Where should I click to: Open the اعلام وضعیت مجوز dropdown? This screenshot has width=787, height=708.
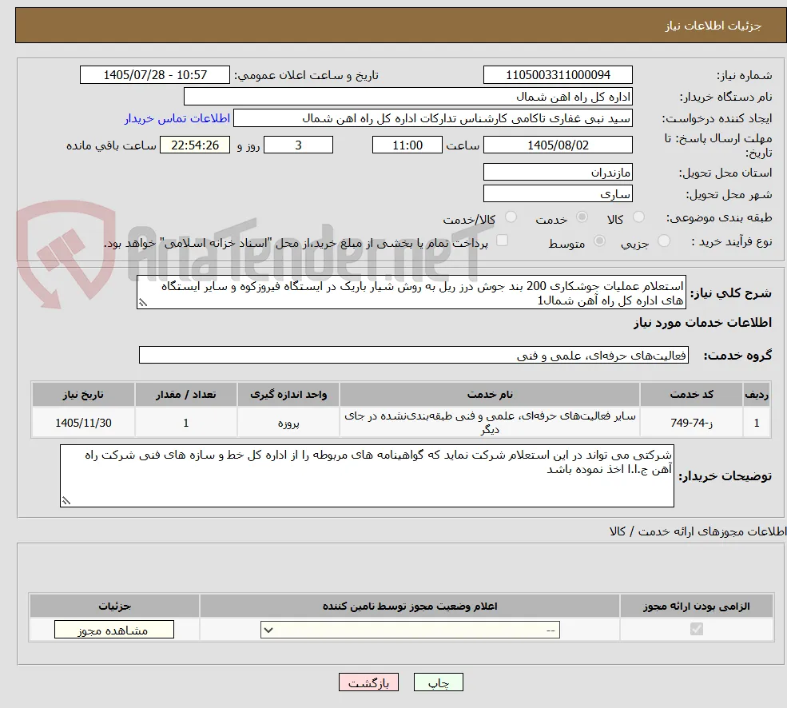tap(410, 630)
